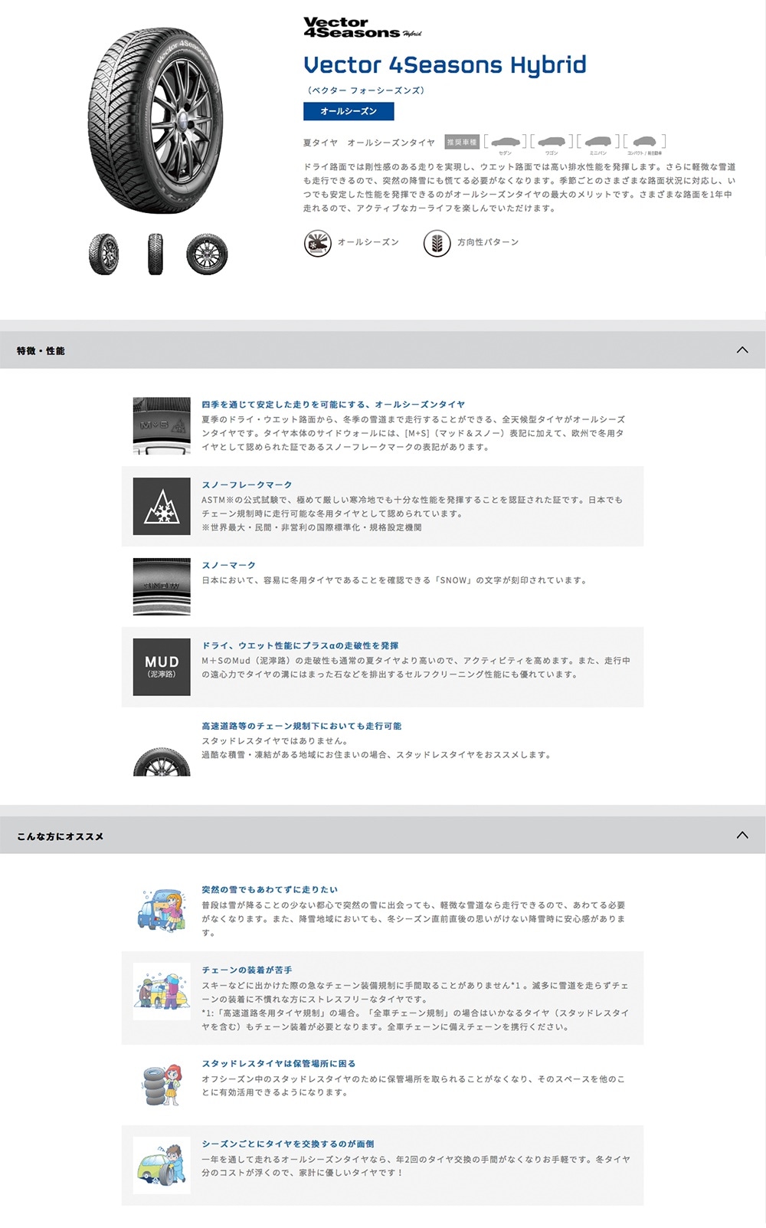The image size is (766, 1228).
Task: Click the stacked tires storage illustration
Action: pyautogui.click(x=162, y=1084)
